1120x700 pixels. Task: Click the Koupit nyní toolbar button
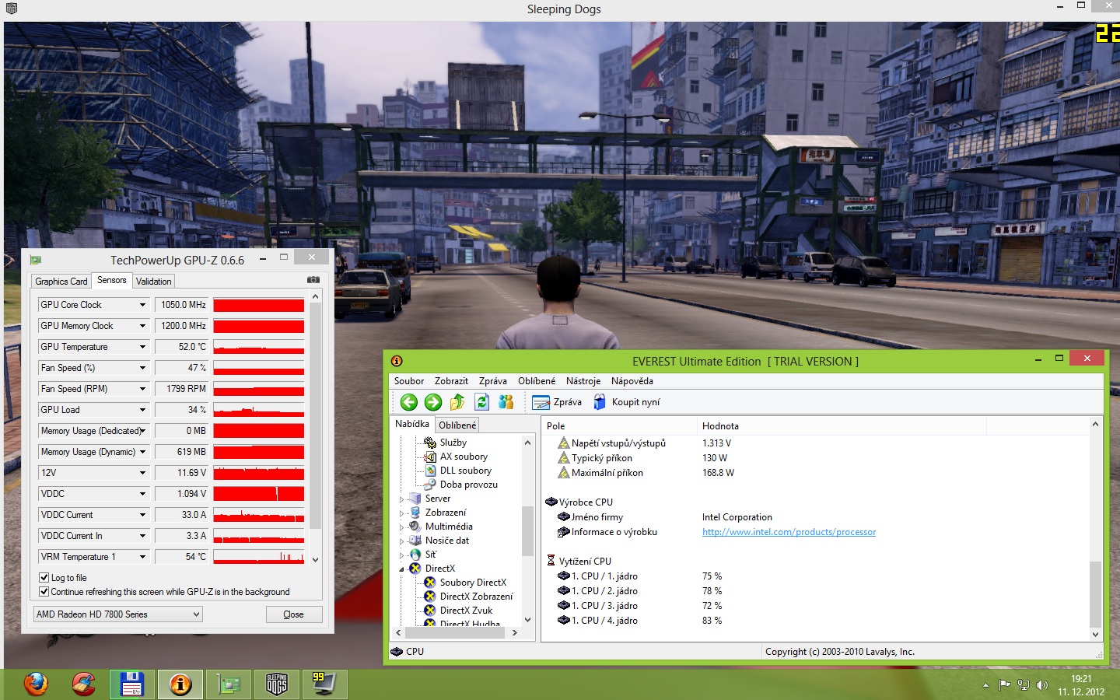[x=627, y=402]
